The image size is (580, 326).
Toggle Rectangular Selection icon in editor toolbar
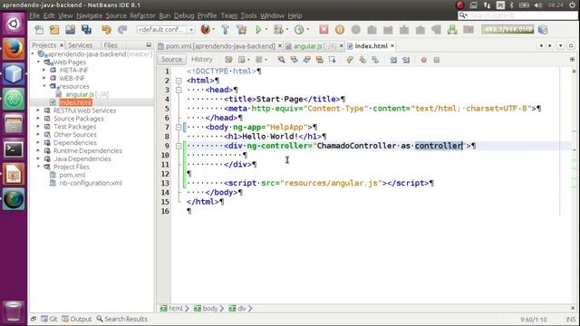coord(333,60)
